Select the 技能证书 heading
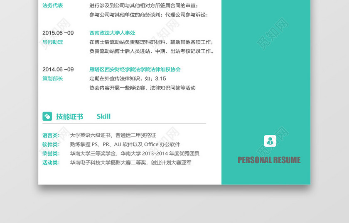 [69, 116]
